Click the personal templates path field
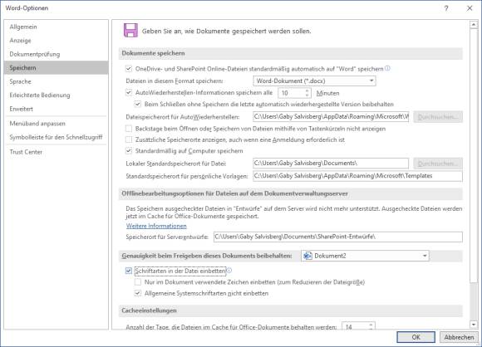 point(357,176)
